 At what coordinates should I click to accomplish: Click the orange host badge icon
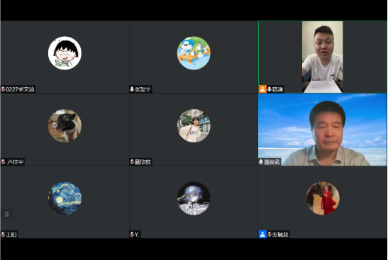pyautogui.click(x=262, y=89)
